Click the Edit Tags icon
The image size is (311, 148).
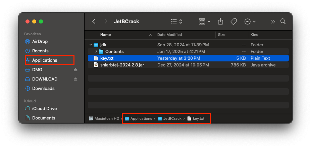coord(234,21)
